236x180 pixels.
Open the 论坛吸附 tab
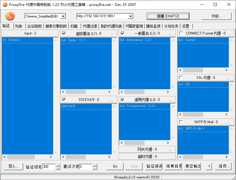click(x=34, y=26)
